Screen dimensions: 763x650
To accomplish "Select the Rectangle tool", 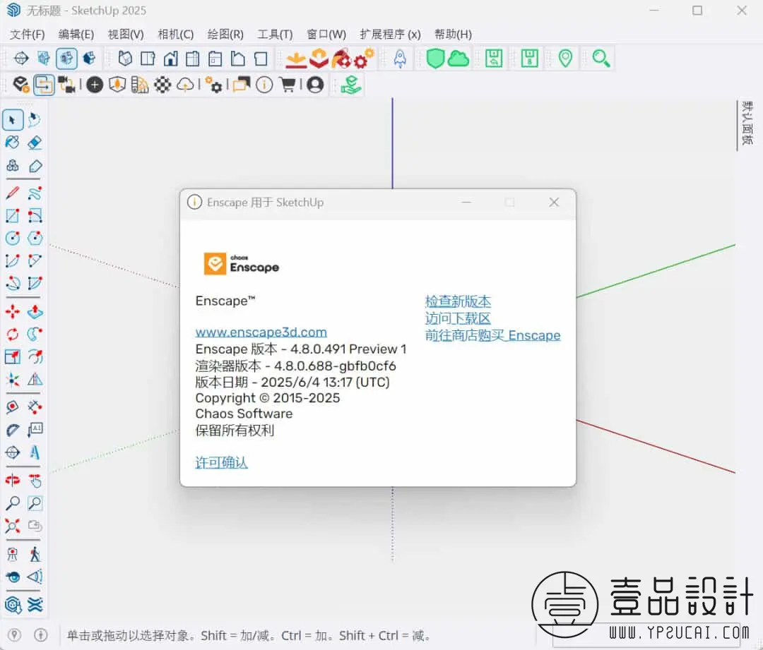I will point(13,215).
